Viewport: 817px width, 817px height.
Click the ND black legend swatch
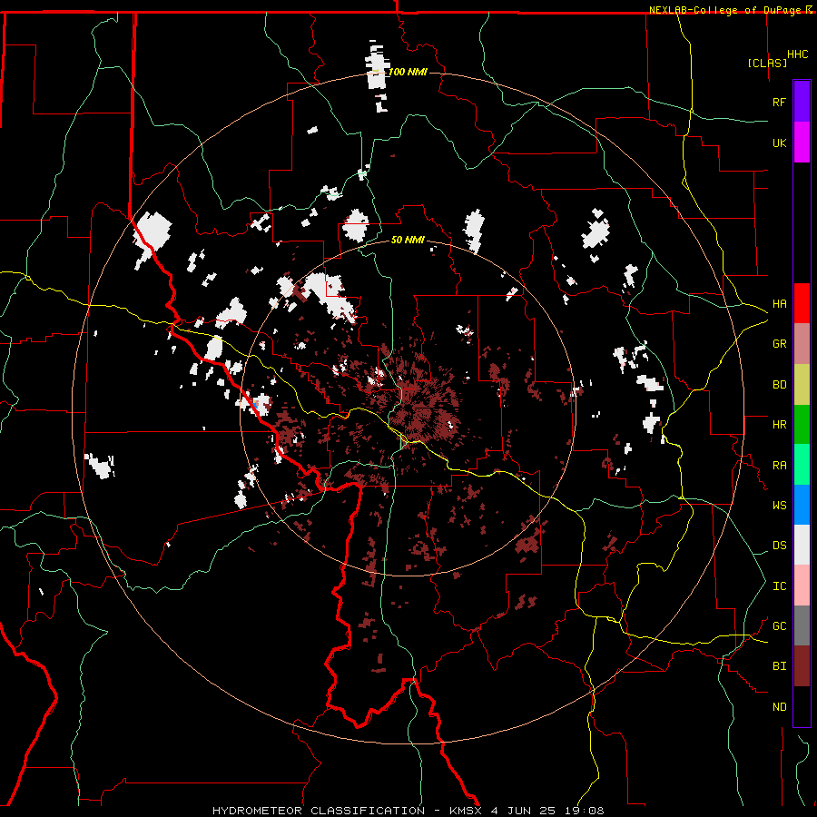pyautogui.click(x=802, y=706)
